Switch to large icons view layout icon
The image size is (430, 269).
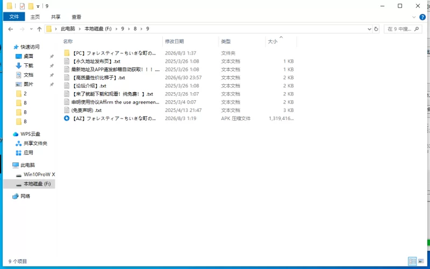coord(421,261)
